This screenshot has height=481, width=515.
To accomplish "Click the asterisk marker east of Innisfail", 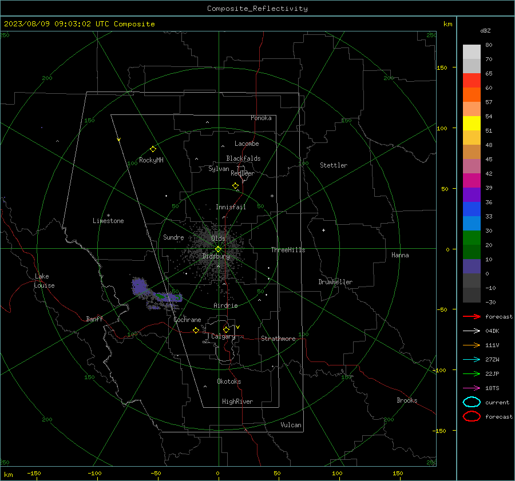I will (272, 196).
